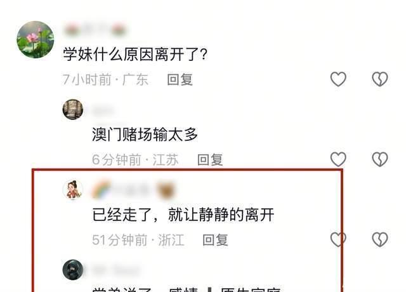Like the 已经走了，就让静静的离开 comment
This screenshot has width=406, height=292.
pyautogui.click(x=338, y=239)
